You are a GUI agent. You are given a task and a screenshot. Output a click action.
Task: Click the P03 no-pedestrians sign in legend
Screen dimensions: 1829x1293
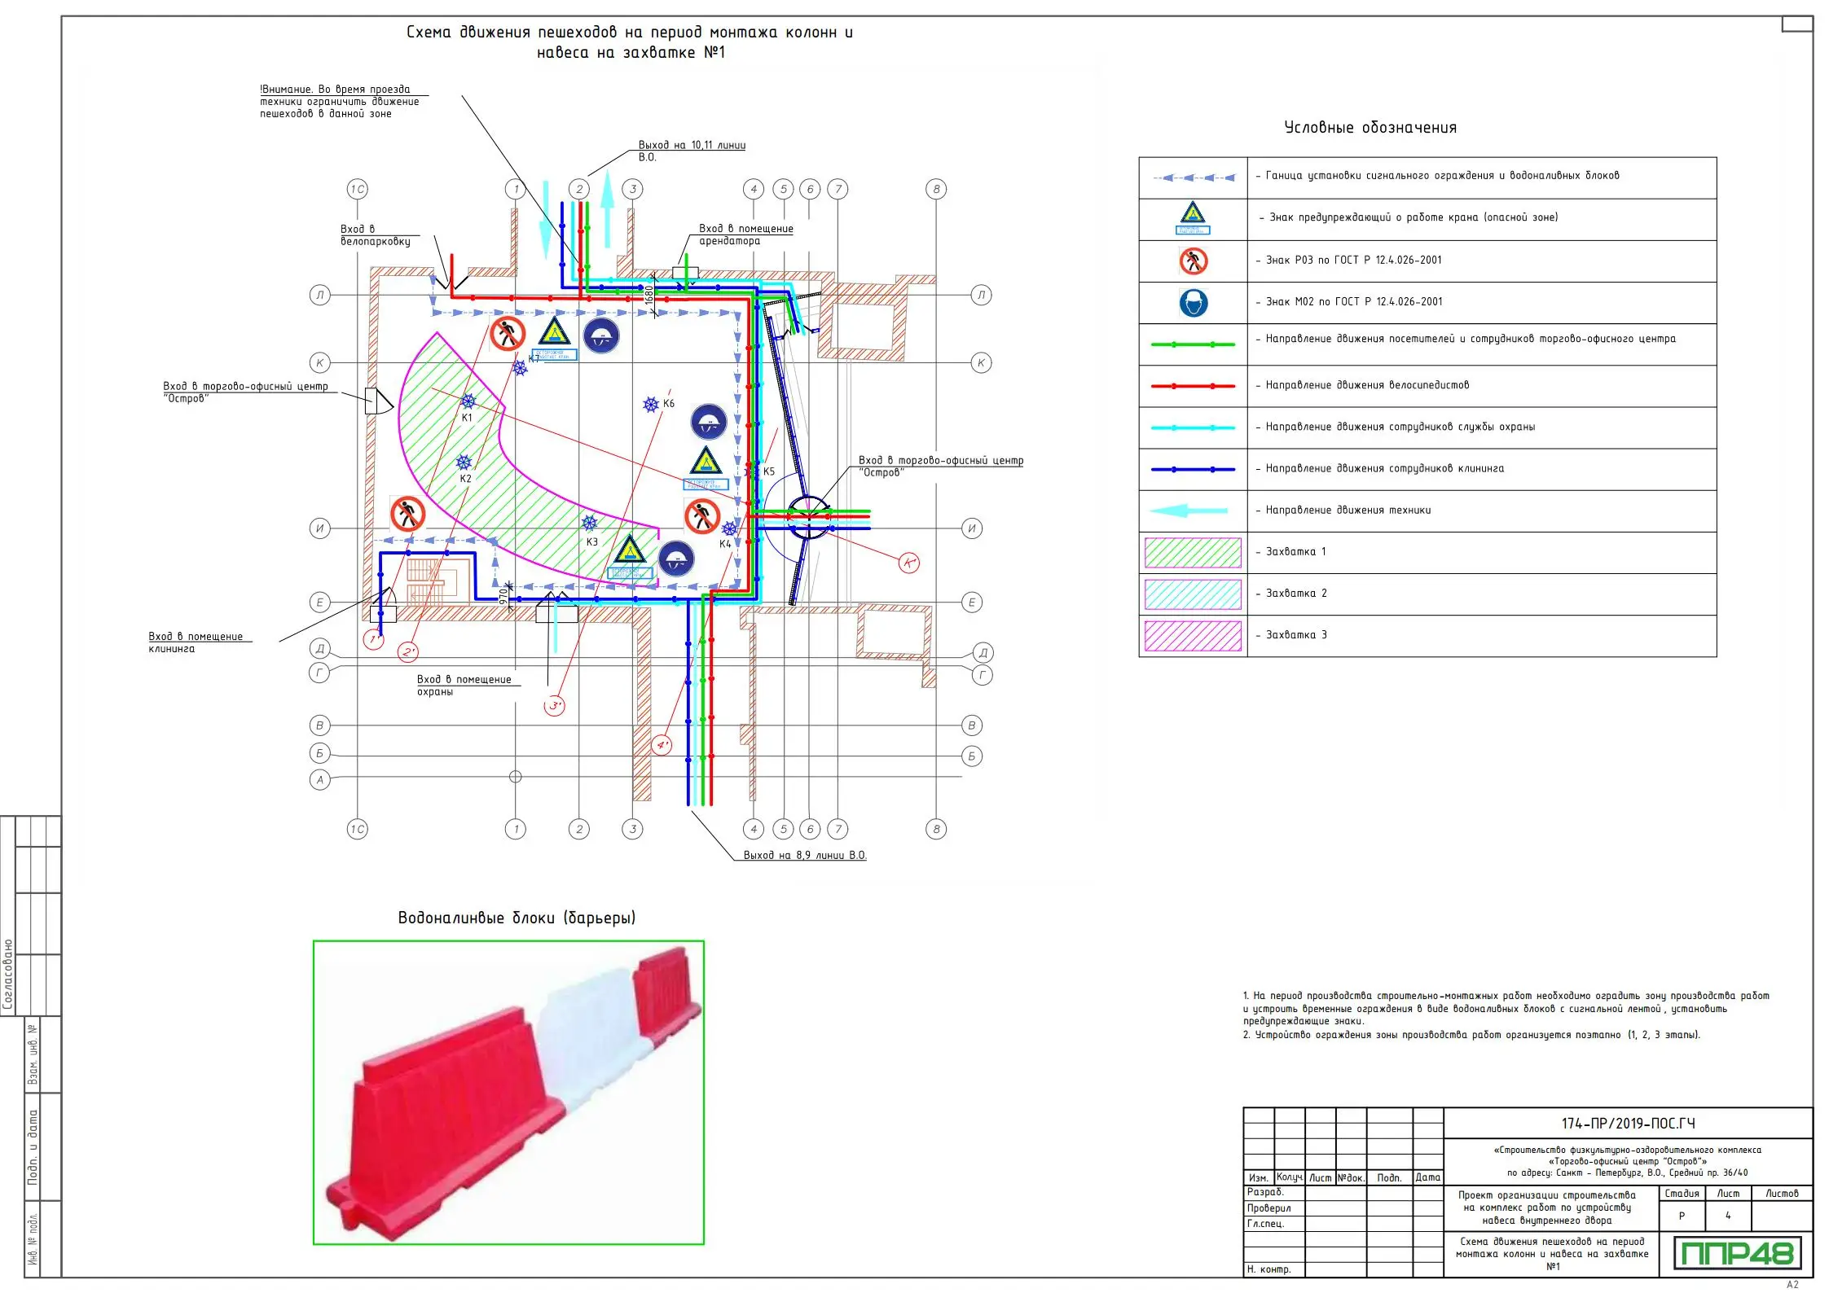tap(1194, 261)
